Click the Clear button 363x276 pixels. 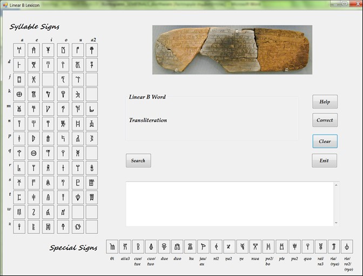325,142
